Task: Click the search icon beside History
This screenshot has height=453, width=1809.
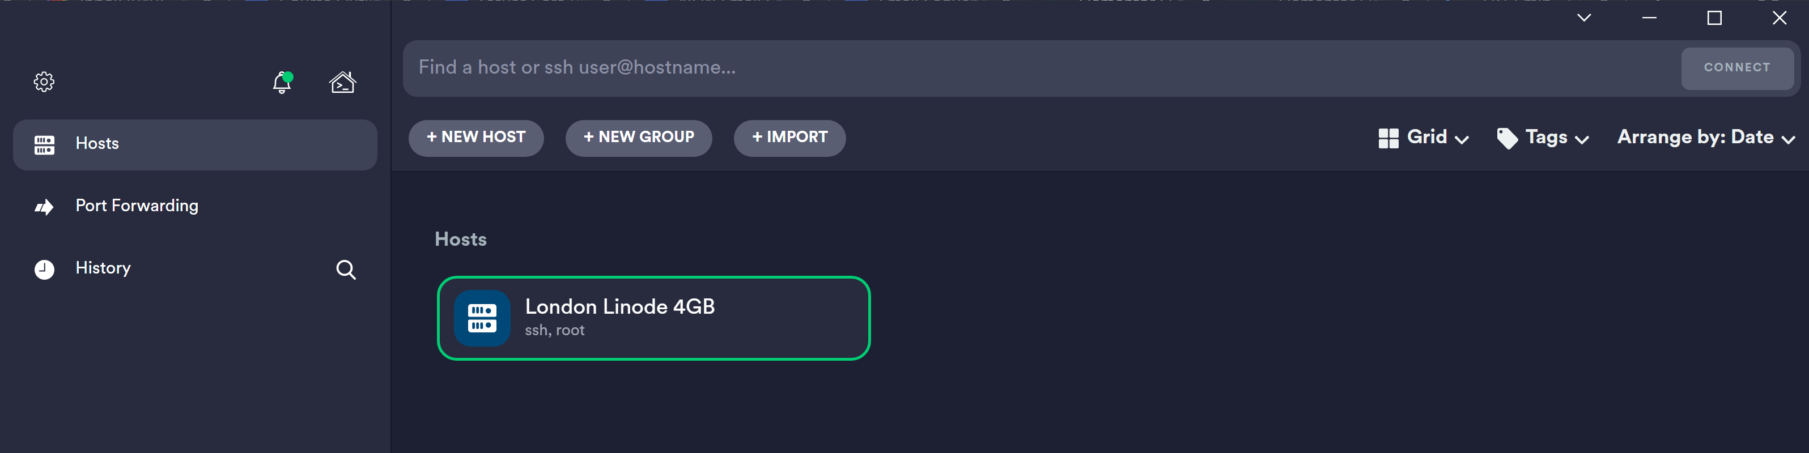Action: click(346, 270)
